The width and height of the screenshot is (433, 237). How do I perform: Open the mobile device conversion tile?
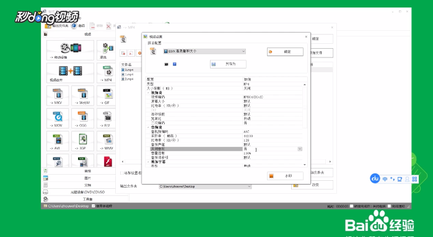70,50
